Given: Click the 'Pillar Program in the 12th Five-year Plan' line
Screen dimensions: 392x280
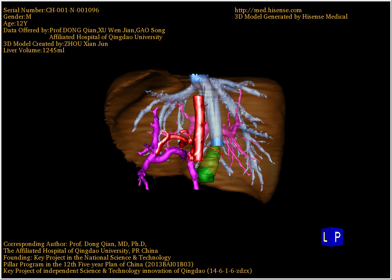Looking at the screenshot, I should pos(98,264).
